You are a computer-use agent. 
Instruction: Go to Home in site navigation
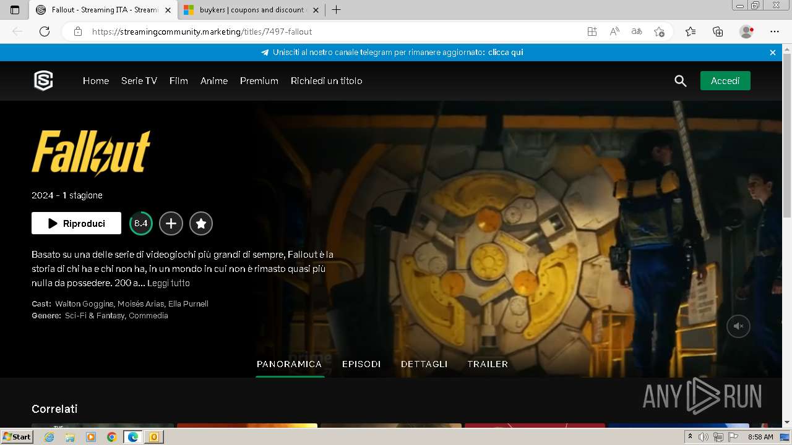(x=96, y=81)
